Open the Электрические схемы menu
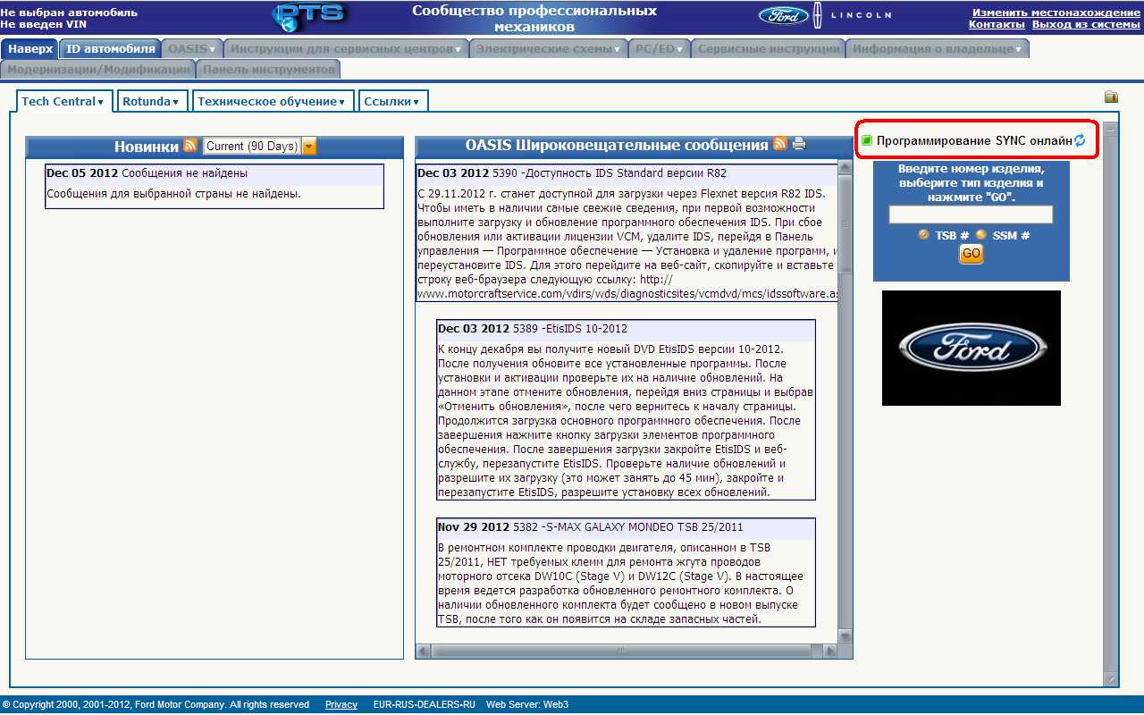Viewport: 1144px width, 715px height. click(x=549, y=49)
